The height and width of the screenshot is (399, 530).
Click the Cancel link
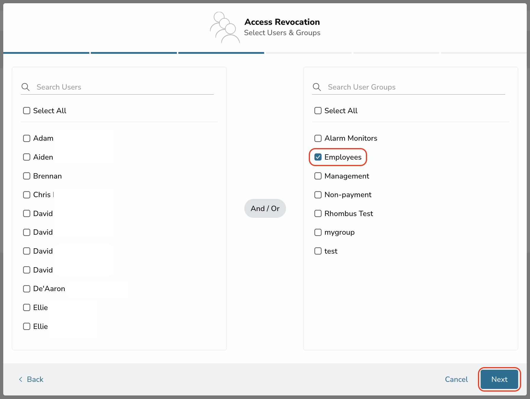[456, 379]
